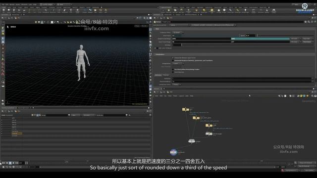
Task: Select the merge node in network
Action: point(192,141)
